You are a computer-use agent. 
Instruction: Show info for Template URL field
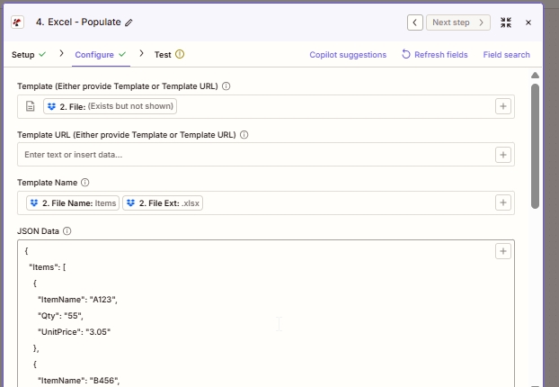244,135
